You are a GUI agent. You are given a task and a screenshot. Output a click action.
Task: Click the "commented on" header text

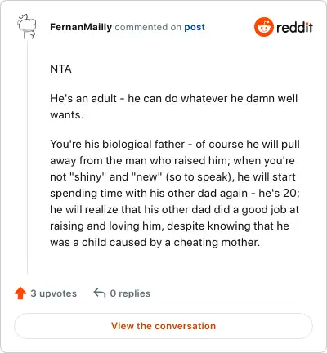(148, 27)
